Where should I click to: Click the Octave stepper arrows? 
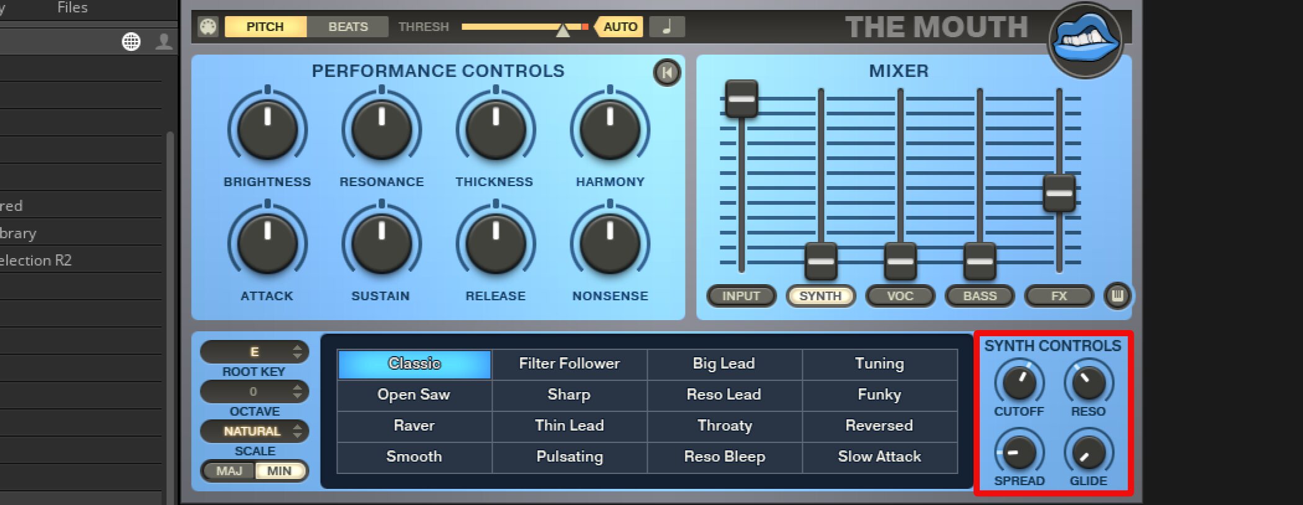[x=298, y=391]
